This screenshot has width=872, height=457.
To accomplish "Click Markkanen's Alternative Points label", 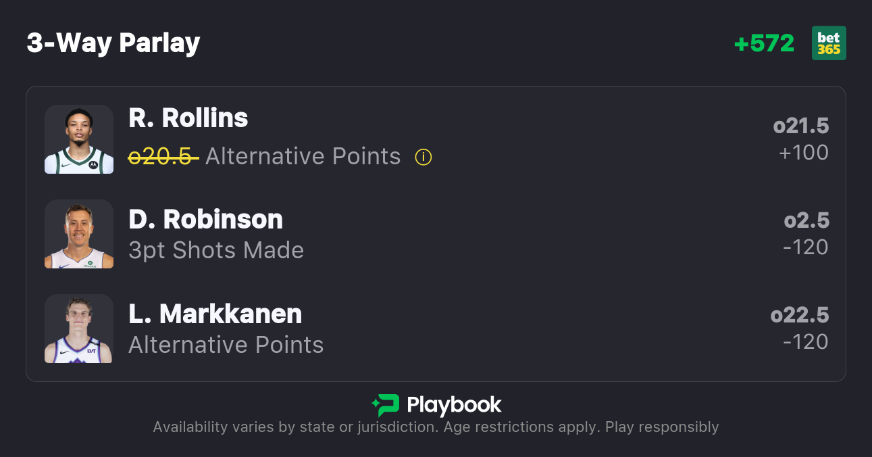I will pyautogui.click(x=226, y=345).
